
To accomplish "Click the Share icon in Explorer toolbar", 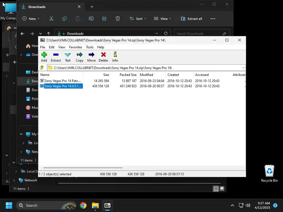I will [x=104, y=18].
